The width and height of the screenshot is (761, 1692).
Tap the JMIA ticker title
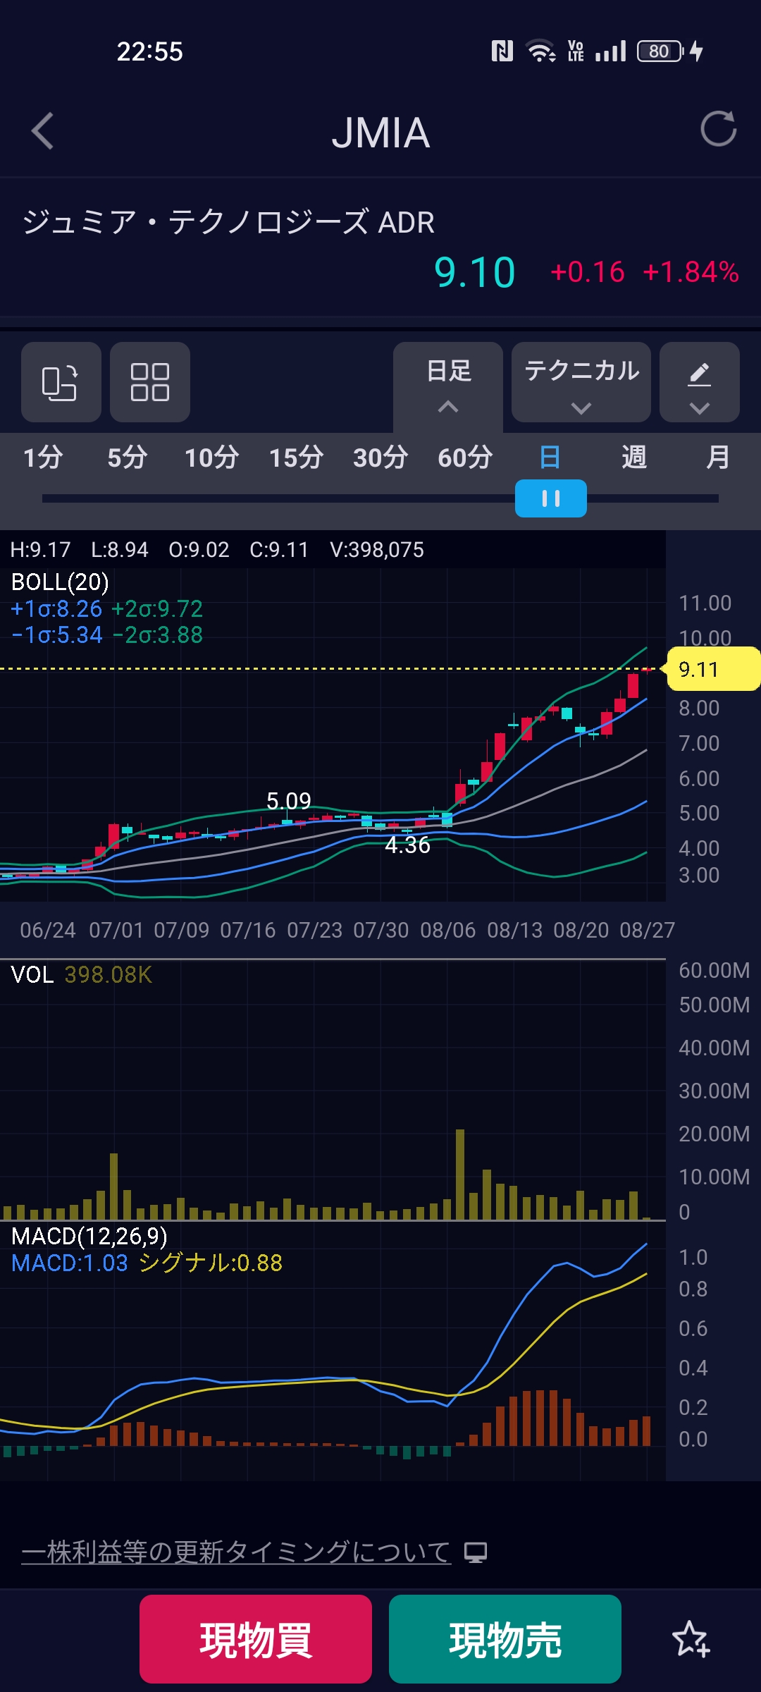click(x=380, y=133)
